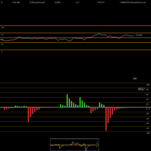Click the MR axis label 80
151x151 pixels.
(147, 90)
